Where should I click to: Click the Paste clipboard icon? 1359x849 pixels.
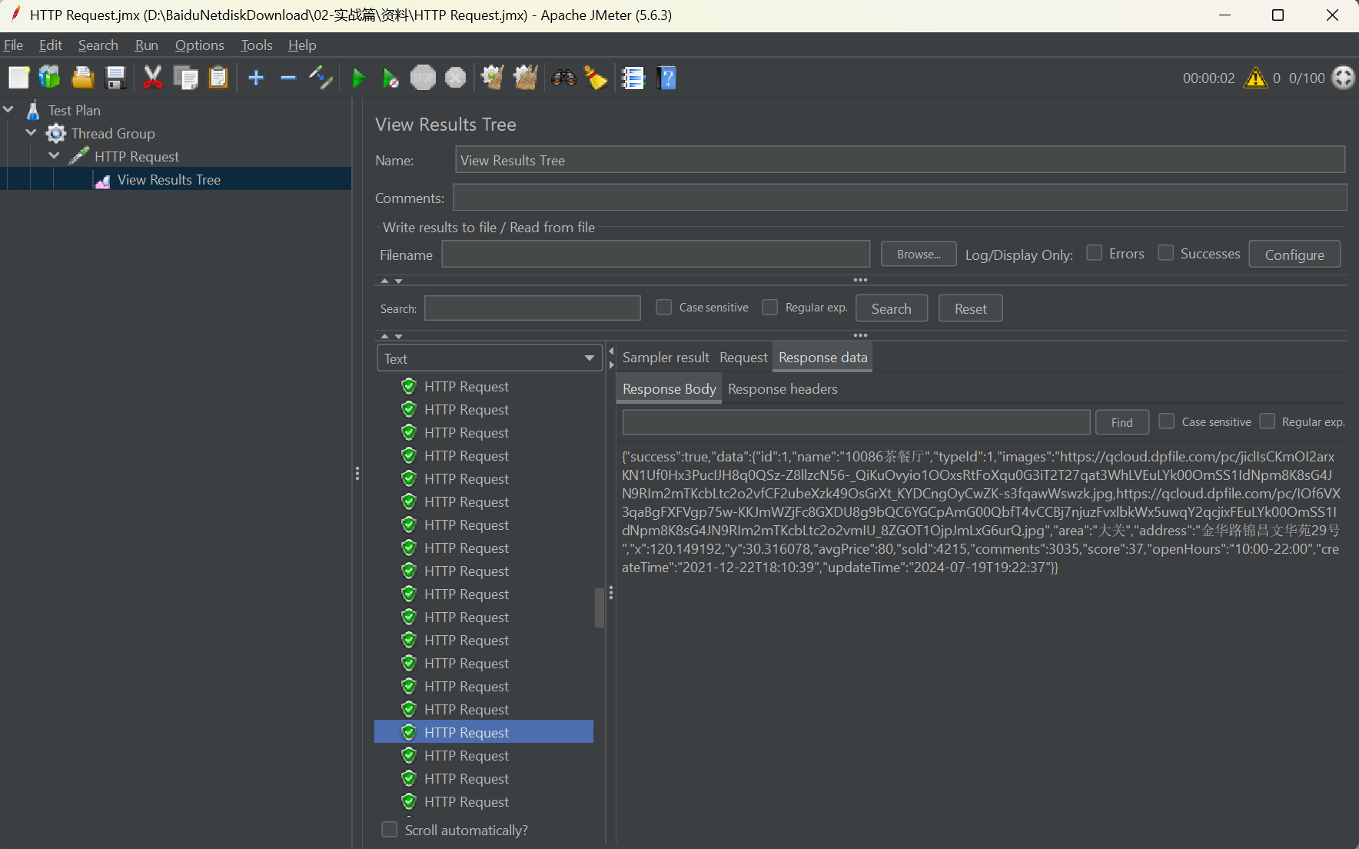tap(218, 78)
